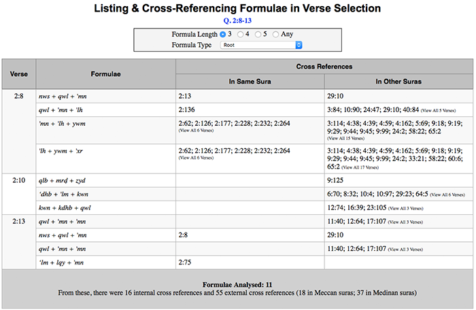476x310 pixels.
Task: Click the 'In Other Suras' column header
Action: tap(398, 82)
